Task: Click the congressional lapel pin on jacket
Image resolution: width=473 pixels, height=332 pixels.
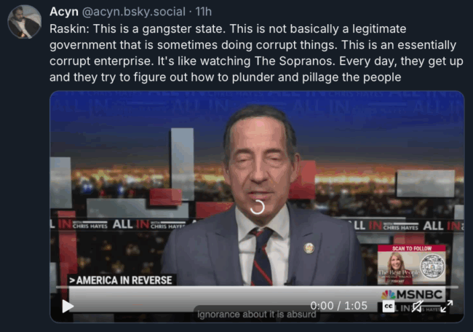Action: (309, 248)
